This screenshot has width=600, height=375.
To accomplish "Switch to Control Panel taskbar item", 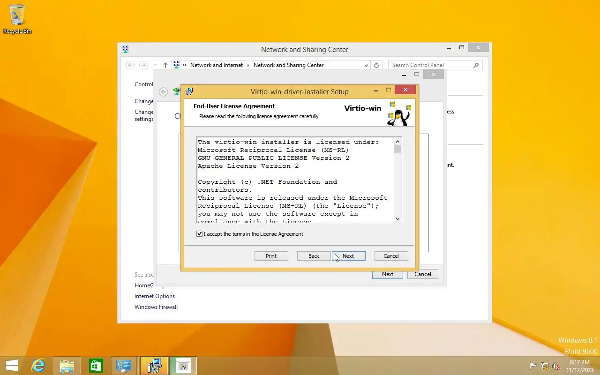I will click(124, 366).
